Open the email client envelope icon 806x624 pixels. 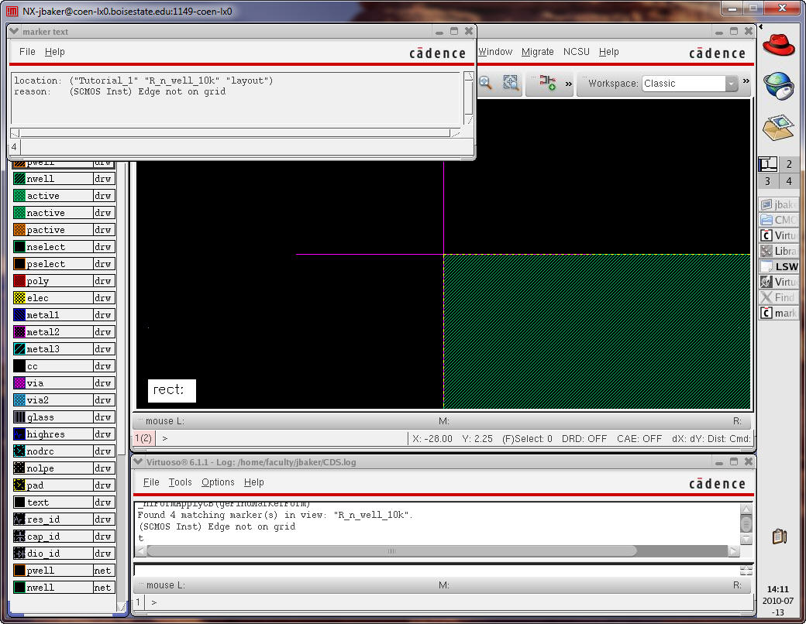tap(778, 127)
